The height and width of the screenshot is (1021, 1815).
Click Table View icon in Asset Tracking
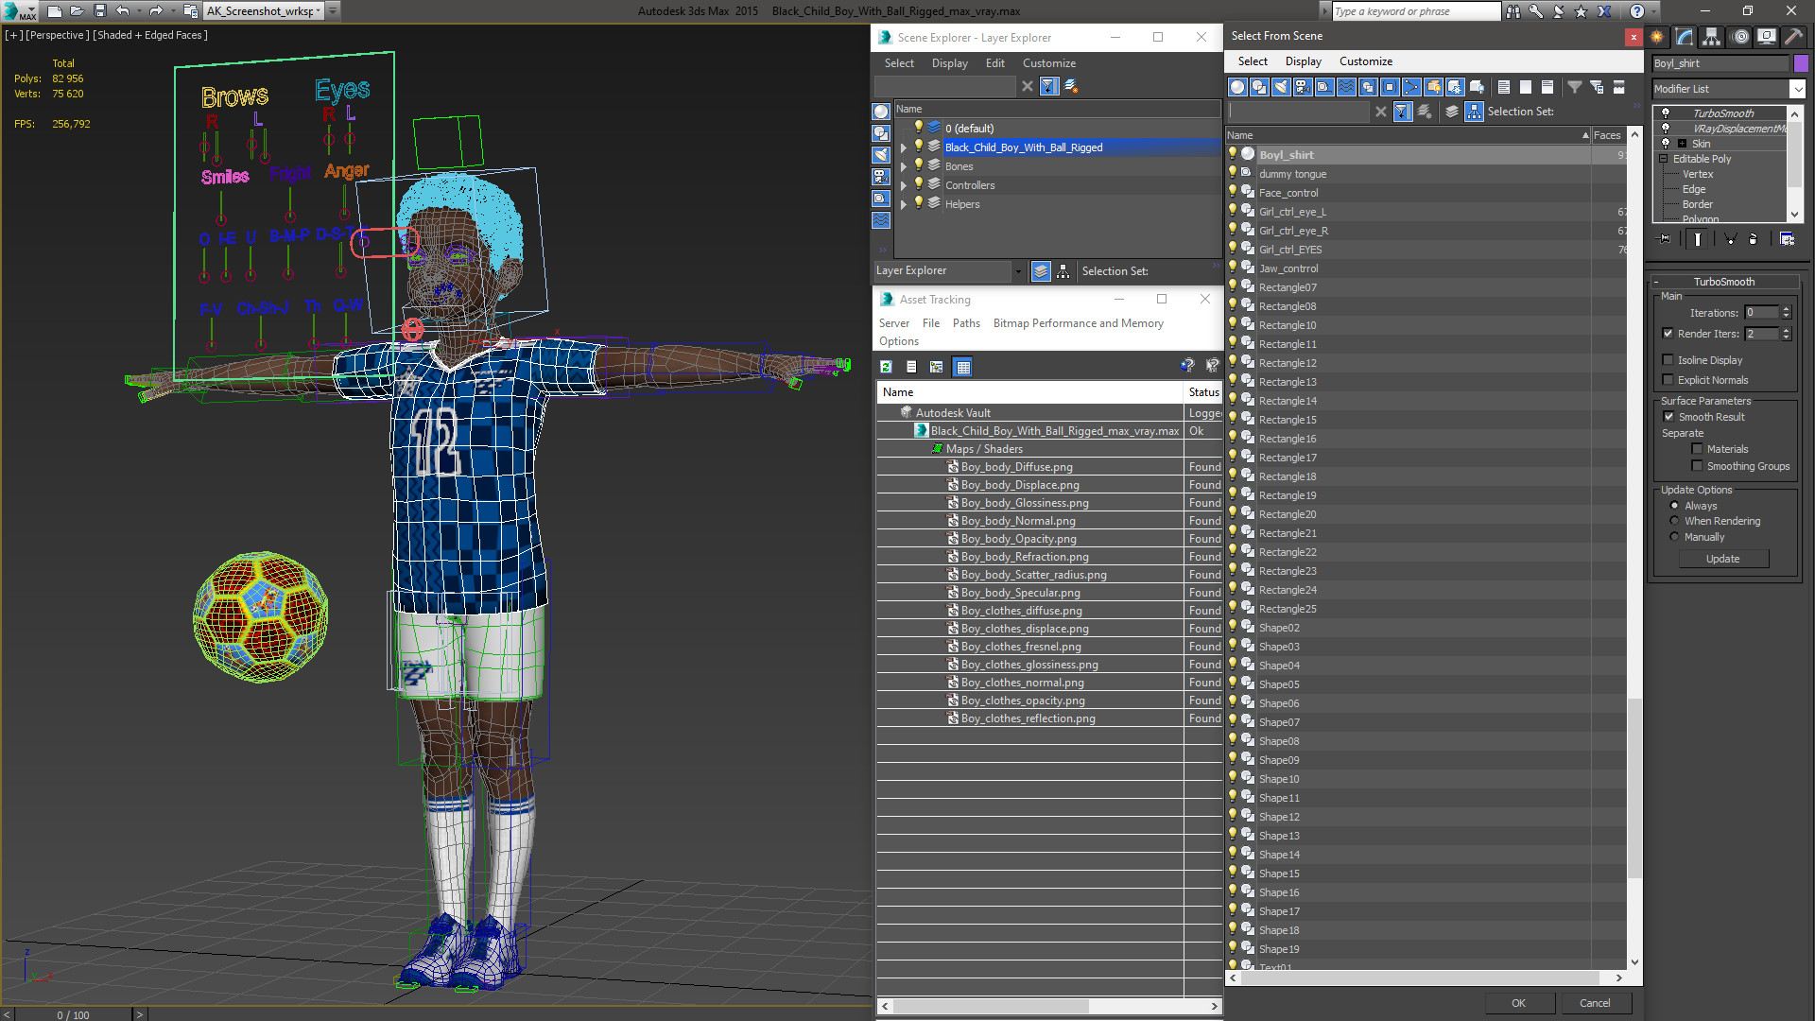point(962,367)
